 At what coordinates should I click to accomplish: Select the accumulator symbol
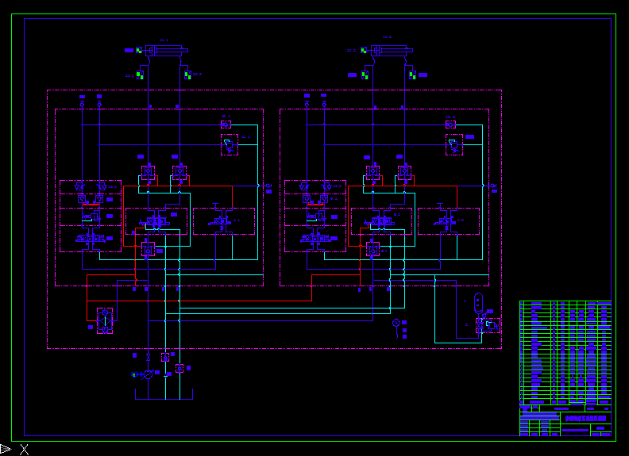pos(479,303)
